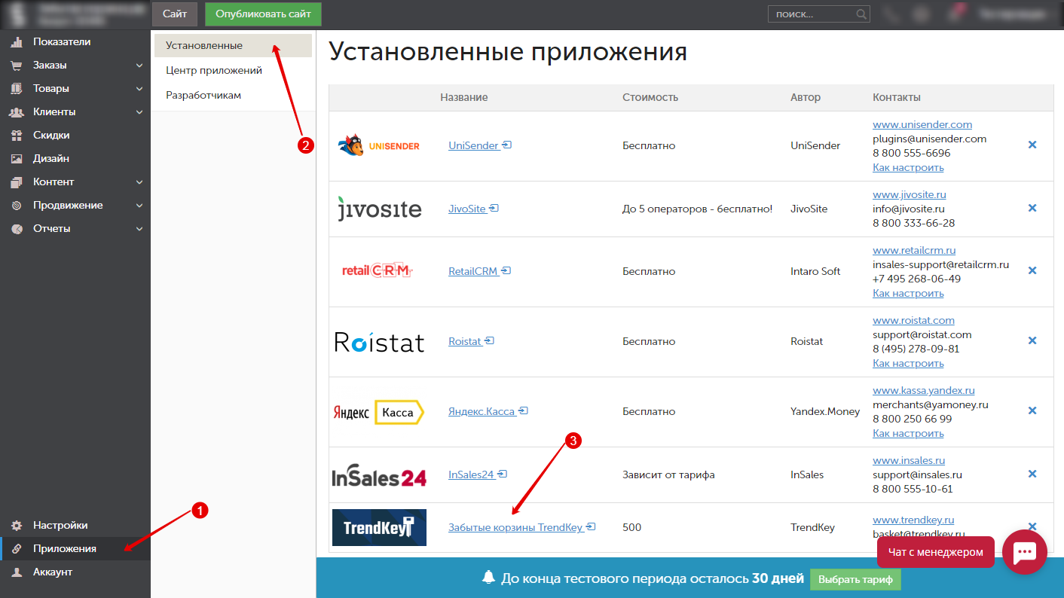The image size is (1064, 598).
Task: Click Выбрать тариф button
Action: (855, 579)
